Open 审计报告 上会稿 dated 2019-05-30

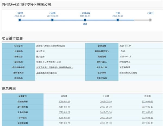106,118
